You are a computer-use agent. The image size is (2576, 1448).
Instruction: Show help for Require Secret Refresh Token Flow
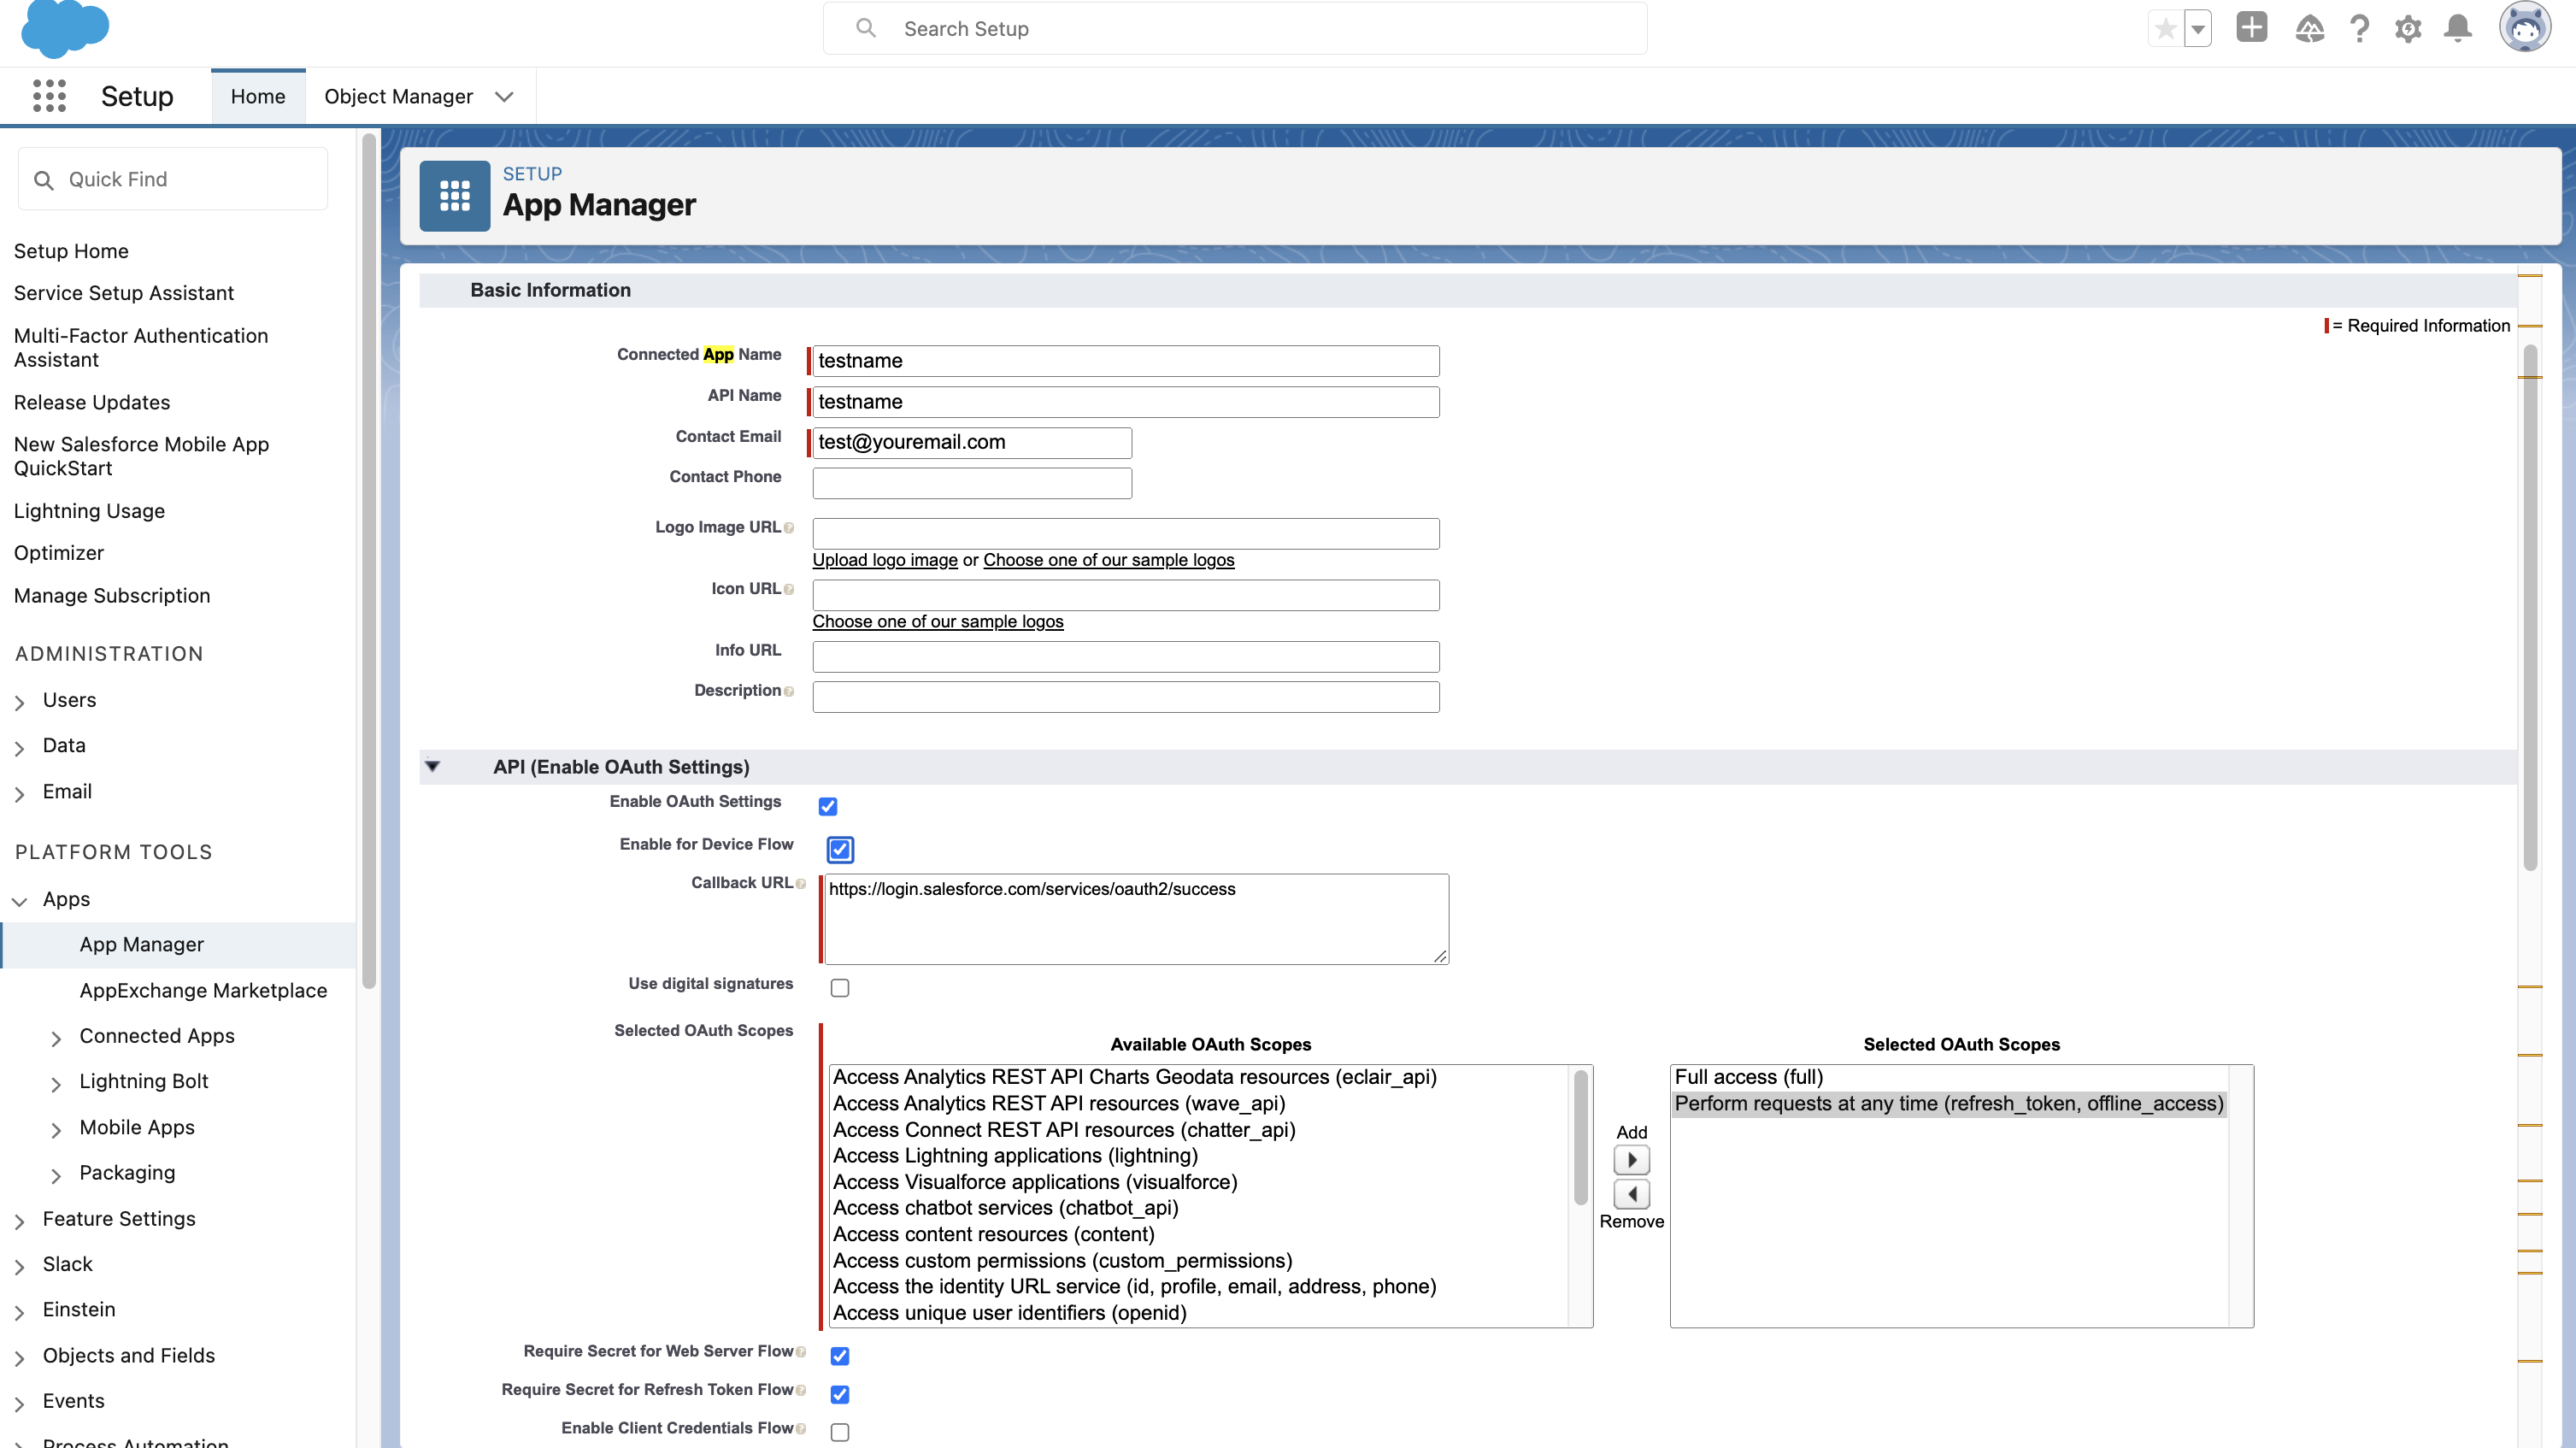(x=801, y=1391)
